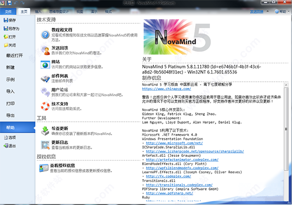Switch to the 演示 presentation tab
Screen dimensions: 292x205
94,12
